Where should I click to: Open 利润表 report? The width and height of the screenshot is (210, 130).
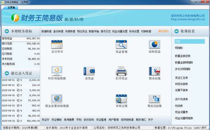point(179,106)
